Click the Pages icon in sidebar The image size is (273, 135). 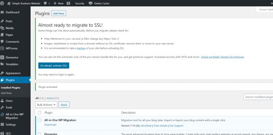(x=2, y=35)
